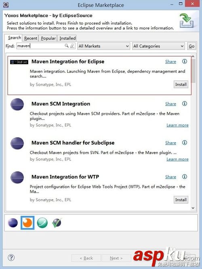
Task: Install Maven Integration for Eclipse
Action: pyautogui.click(x=181, y=84)
